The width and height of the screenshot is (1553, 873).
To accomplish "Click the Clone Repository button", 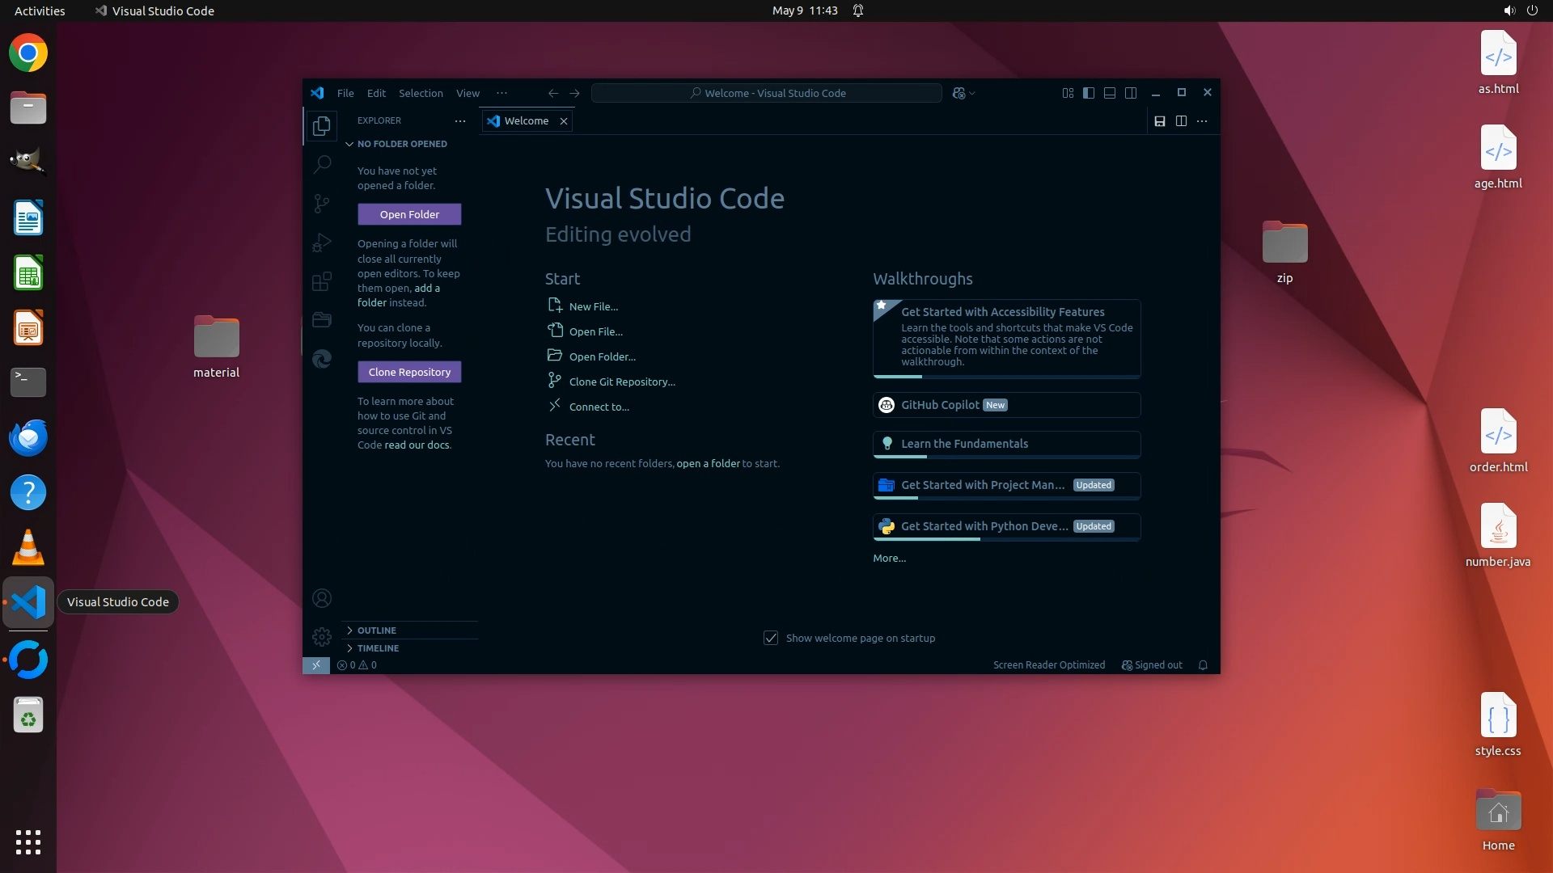I will point(409,372).
